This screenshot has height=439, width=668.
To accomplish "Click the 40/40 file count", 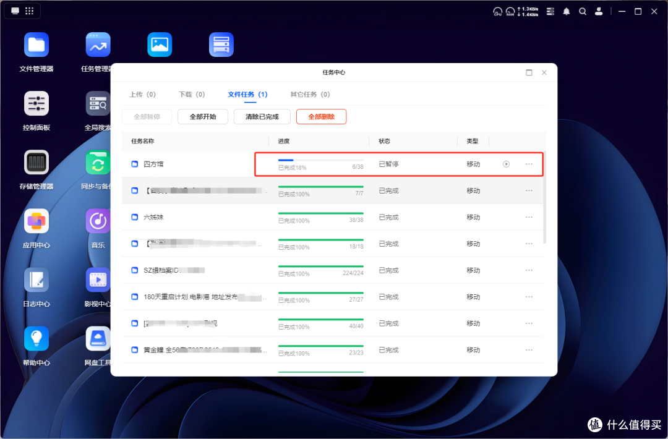I will point(356,326).
